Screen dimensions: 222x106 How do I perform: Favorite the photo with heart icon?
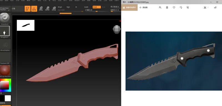click(x=174, y=7)
